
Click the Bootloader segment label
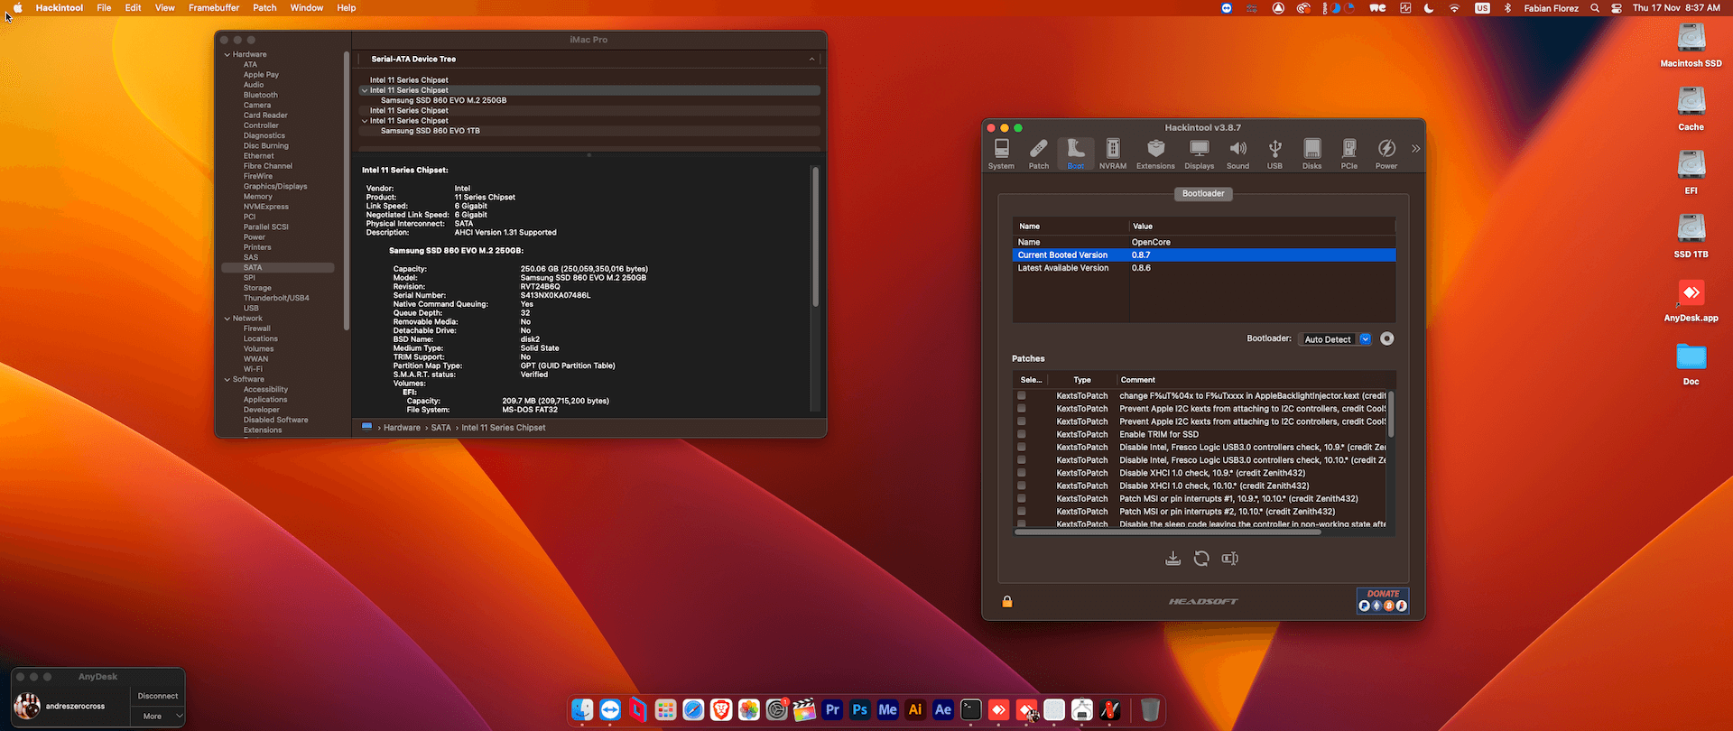point(1203,194)
